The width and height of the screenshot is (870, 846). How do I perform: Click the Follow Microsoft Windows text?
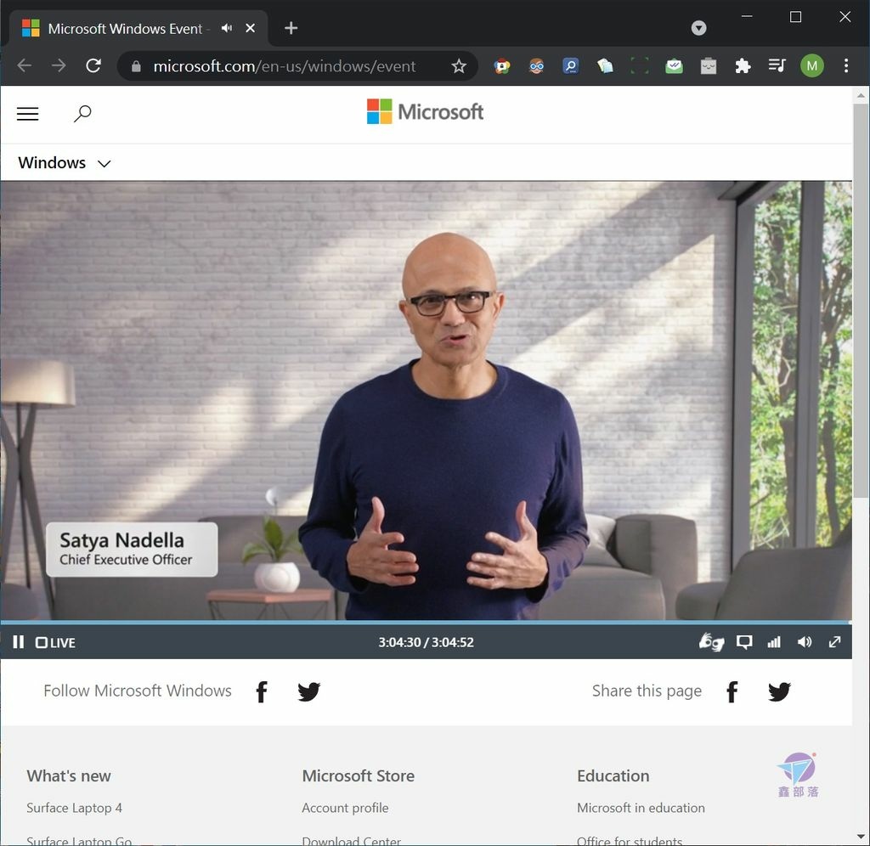pyautogui.click(x=138, y=691)
